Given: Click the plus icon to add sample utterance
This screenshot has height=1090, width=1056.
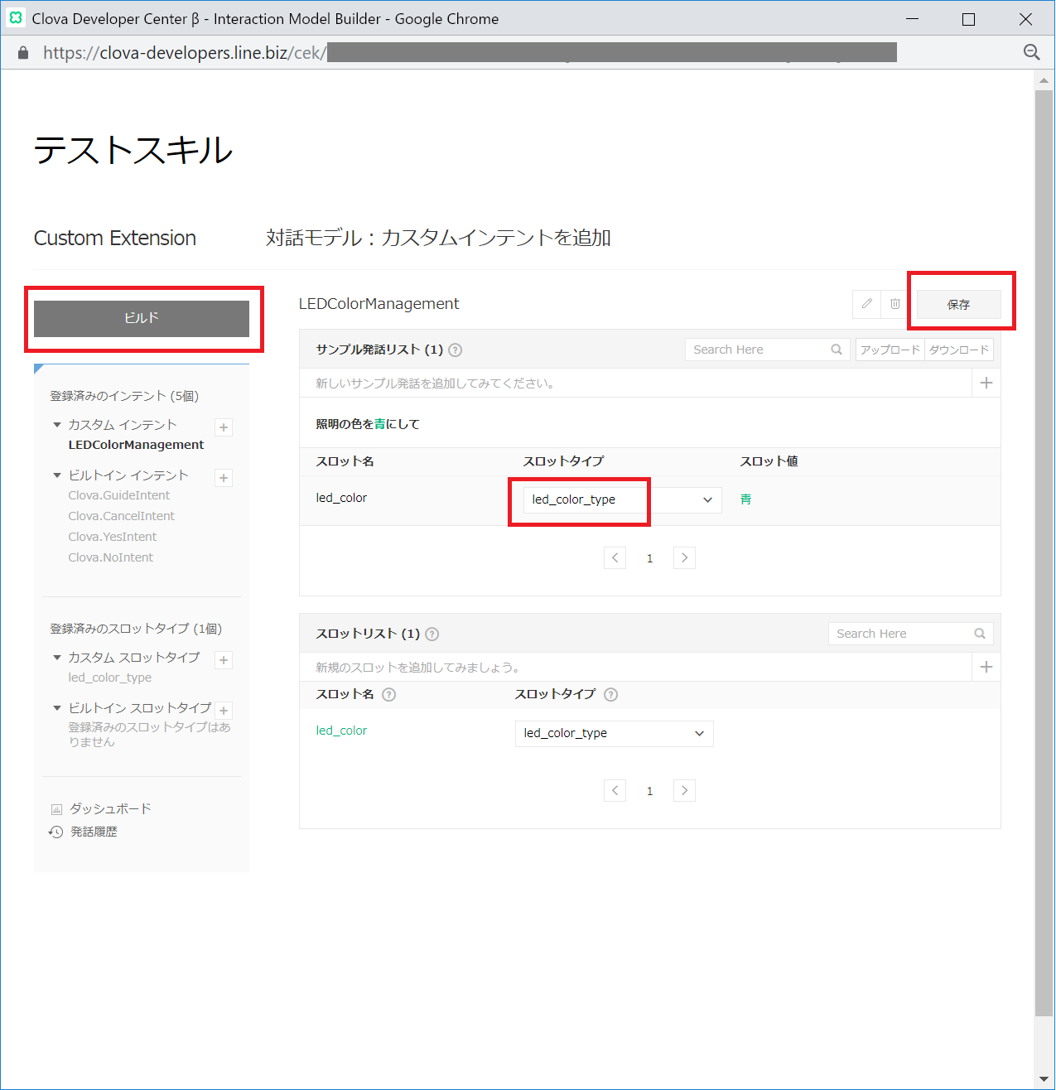Looking at the screenshot, I should pyautogui.click(x=986, y=383).
